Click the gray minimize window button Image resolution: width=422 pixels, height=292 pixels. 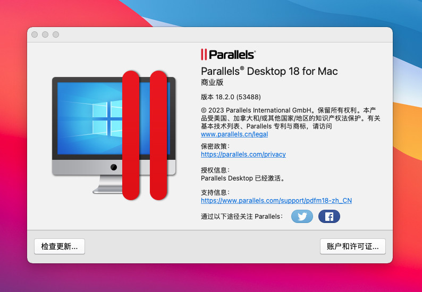pos(45,35)
